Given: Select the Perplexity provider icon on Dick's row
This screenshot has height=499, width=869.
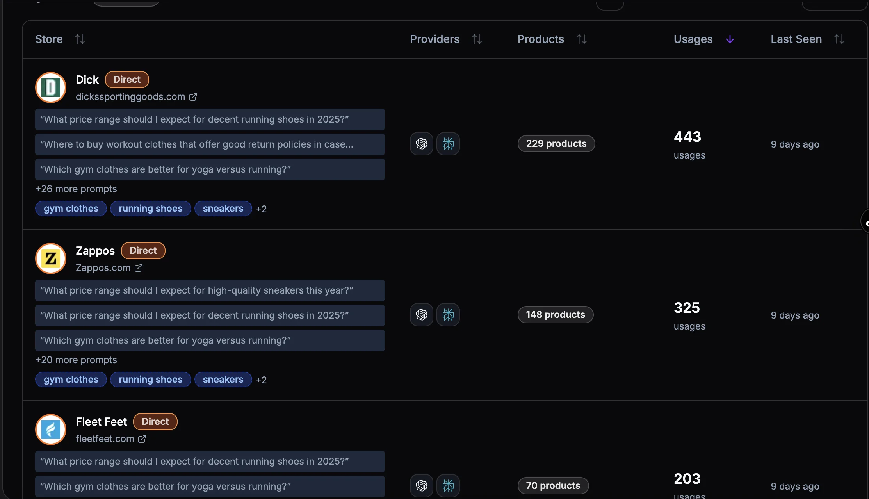Looking at the screenshot, I should coord(448,144).
